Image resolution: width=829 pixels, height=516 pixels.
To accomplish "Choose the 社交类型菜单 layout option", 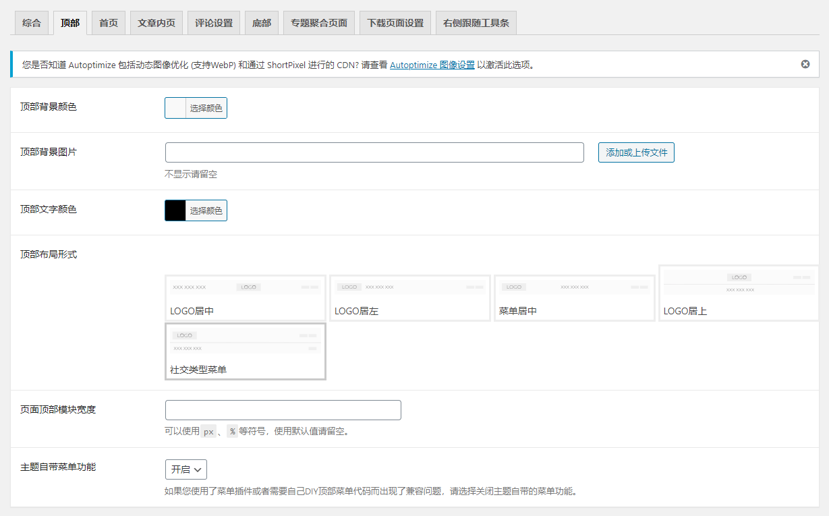I will click(x=246, y=351).
